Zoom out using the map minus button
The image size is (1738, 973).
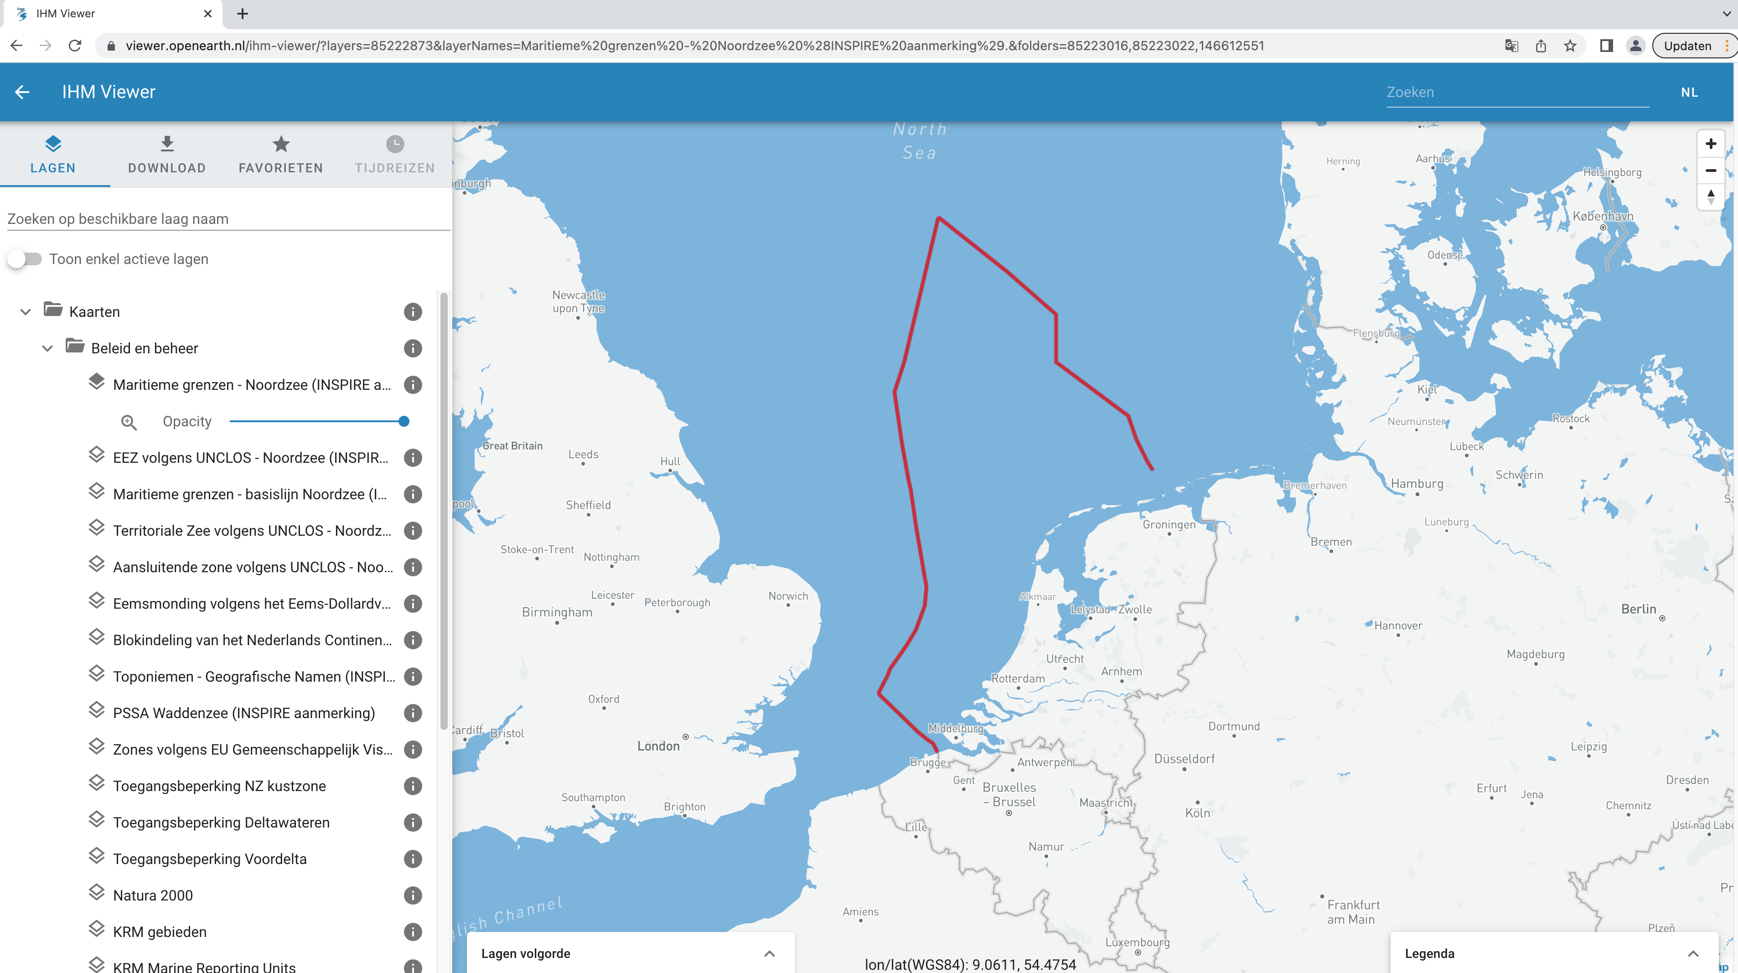[1711, 170]
